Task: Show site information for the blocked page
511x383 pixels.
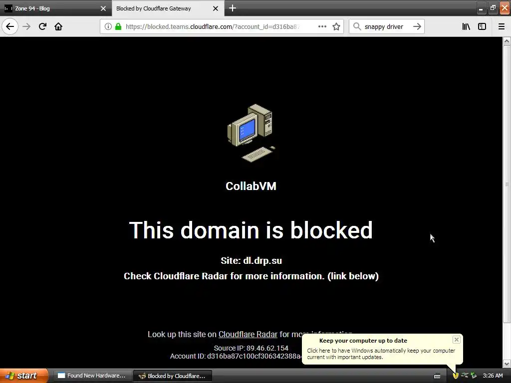Action: [108, 26]
